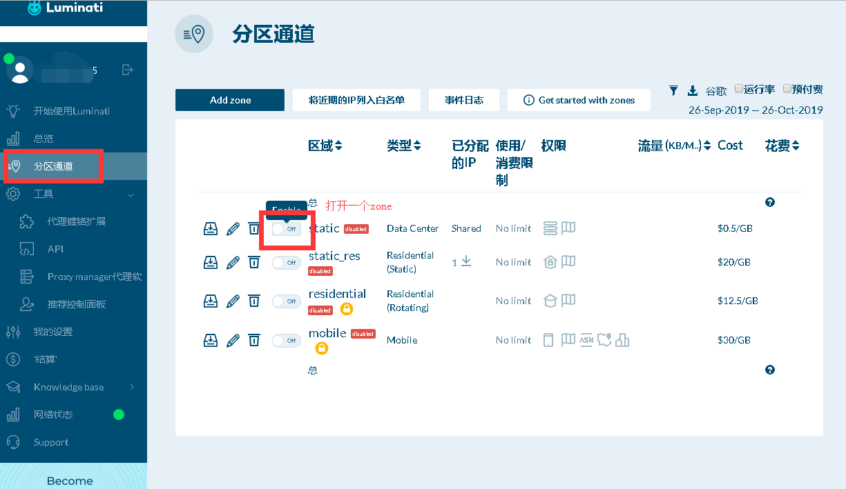Click the user avatar in the sidebar
This screenshot has width=846, height=489.
click(x=20, y=70)
